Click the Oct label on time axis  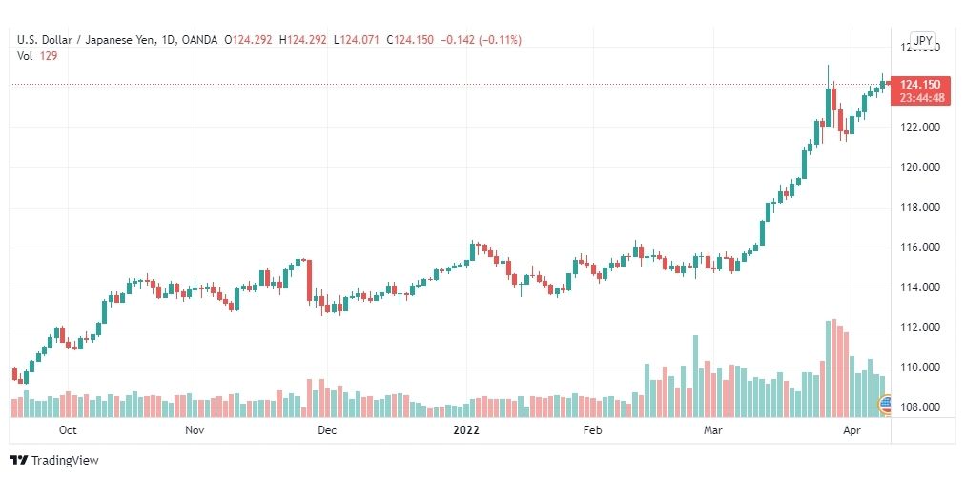tap(68, 429)
